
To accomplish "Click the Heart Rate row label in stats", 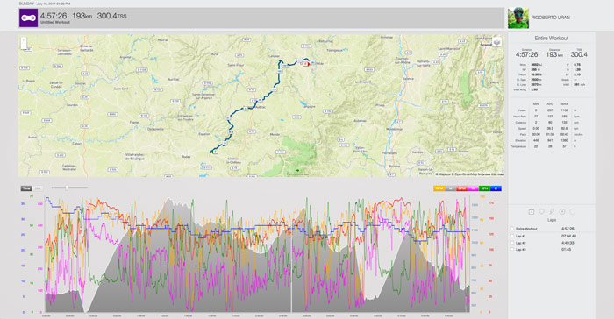I will coord(519,117).
